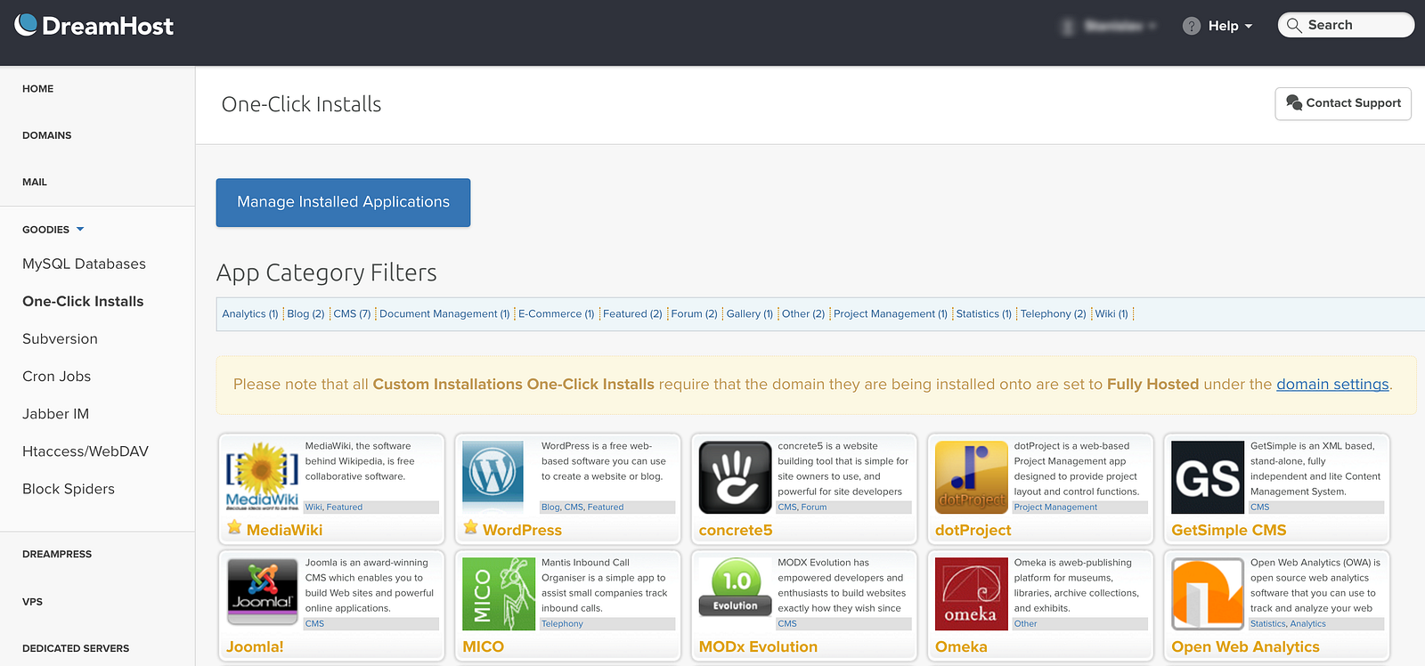Go to MySQL Databases
The width and height of the screenshot is (1425, 666).
pyautogui.click(x=84, y=264)
